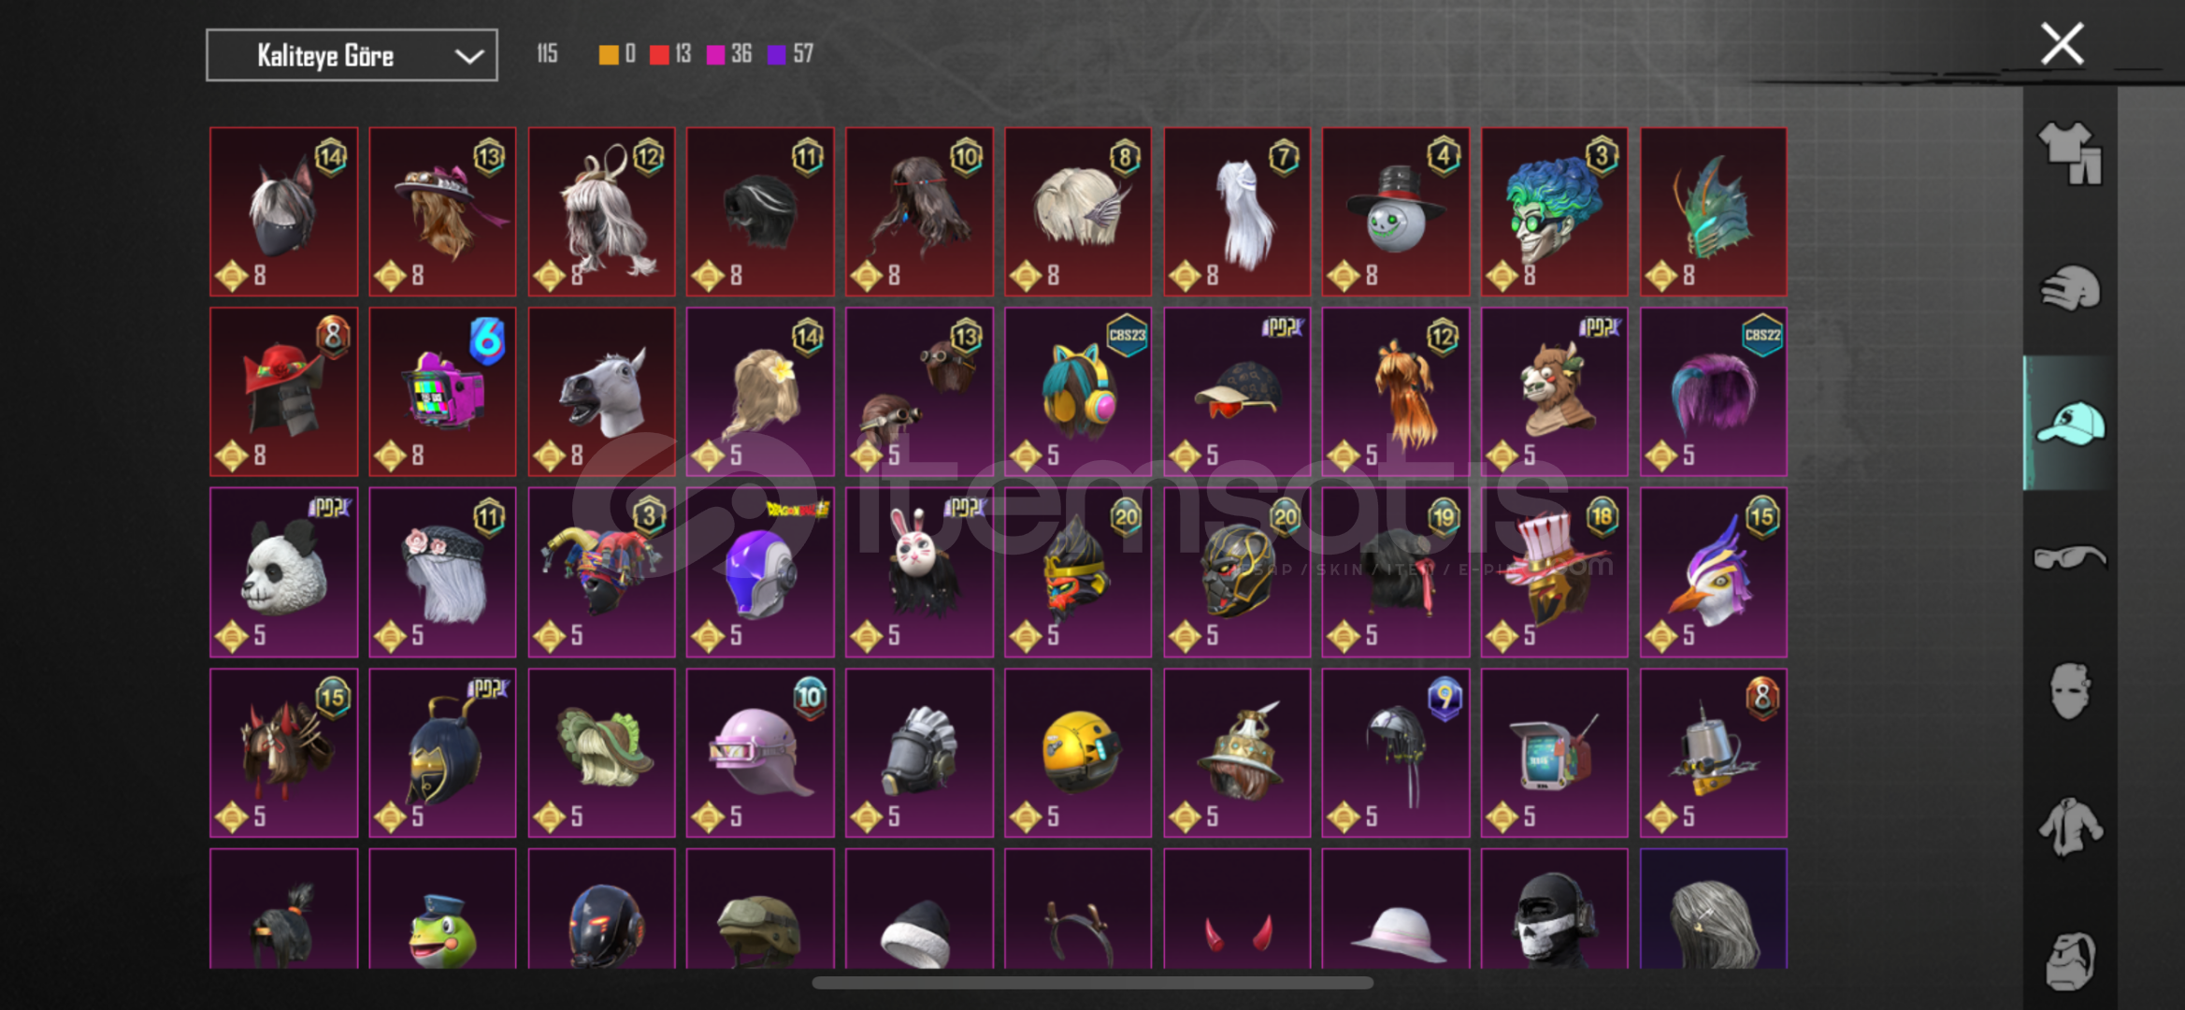Close the inventory with the X icon
Viewport: 2185px width, 1010px height.
click(2062, 44)
